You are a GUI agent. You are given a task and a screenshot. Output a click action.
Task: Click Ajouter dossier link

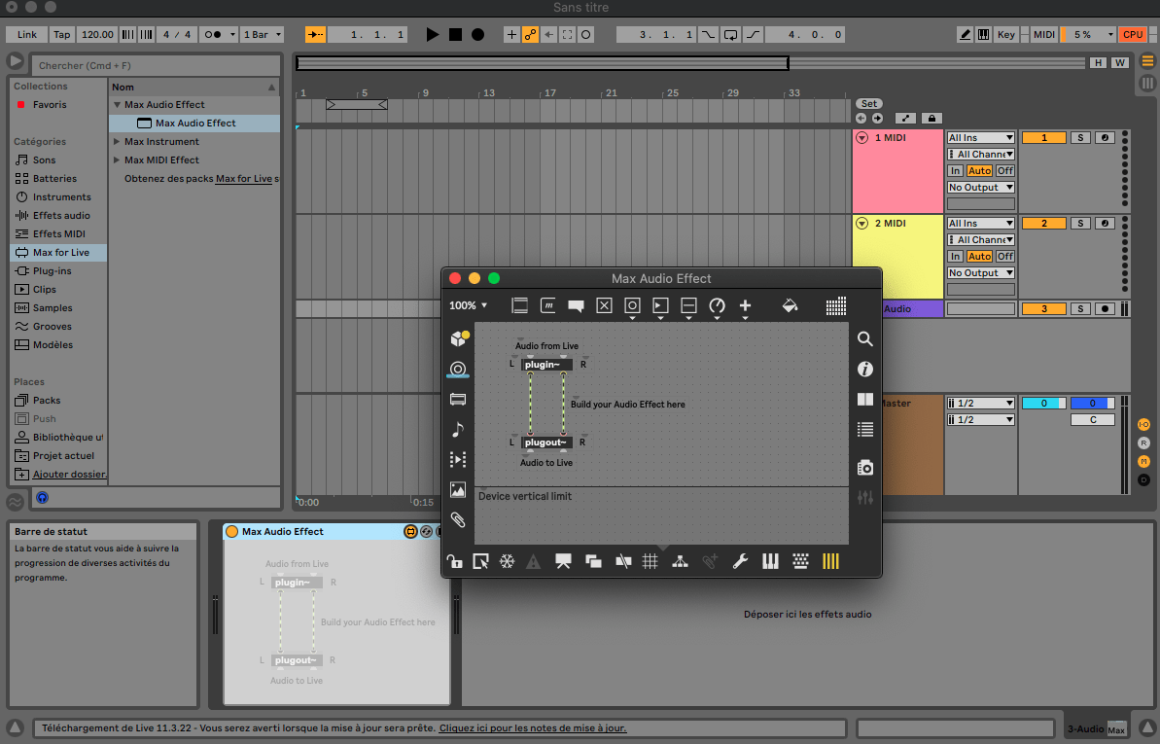[x=70, y=475]
